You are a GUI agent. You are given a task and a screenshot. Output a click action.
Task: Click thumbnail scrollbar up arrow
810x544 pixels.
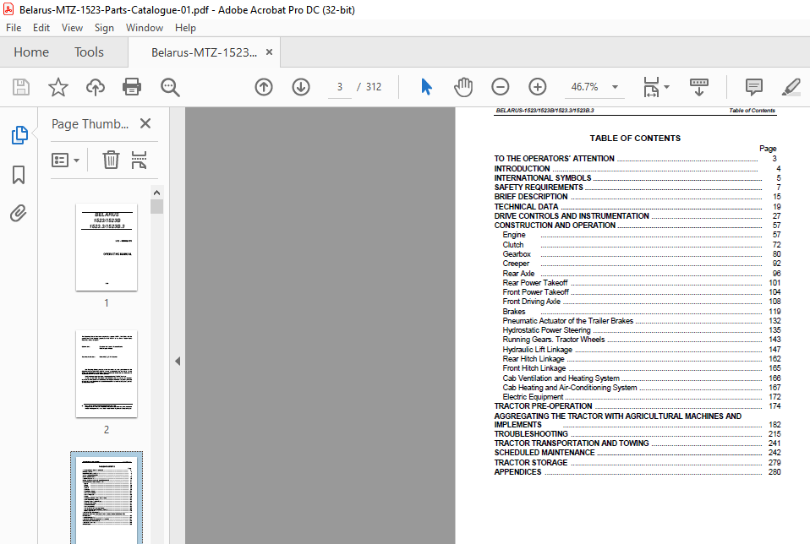point(157,193)
